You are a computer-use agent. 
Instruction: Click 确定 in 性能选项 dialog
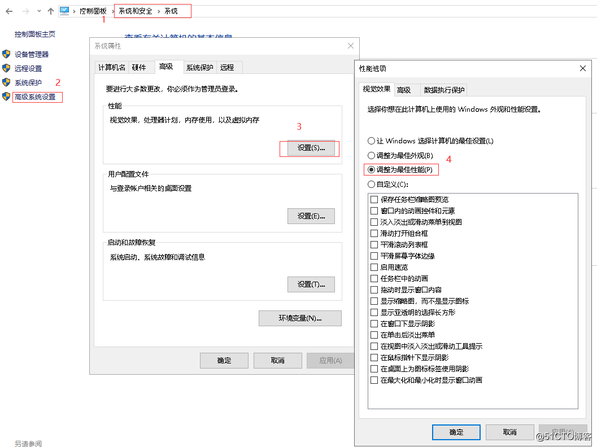[456, 432]
